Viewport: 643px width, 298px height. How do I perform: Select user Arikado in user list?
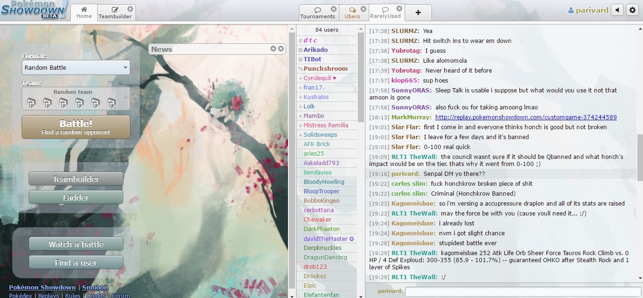[327, 50]
